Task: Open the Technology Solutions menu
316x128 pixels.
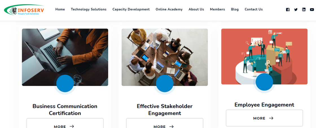Action: pyautogui.click(x=89, y=9)
